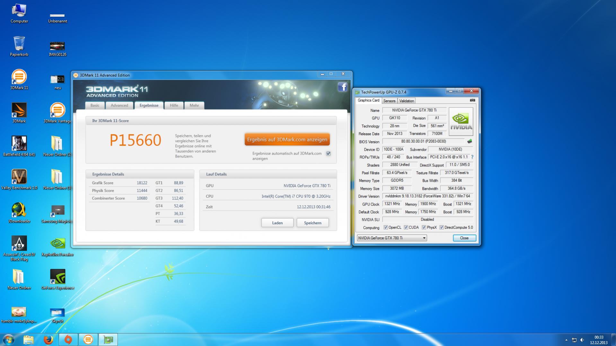The width and height of the screenshot is (616, 346).
Task: Open the Papierkorb recycle bin
Action: [x=19, y=46]
